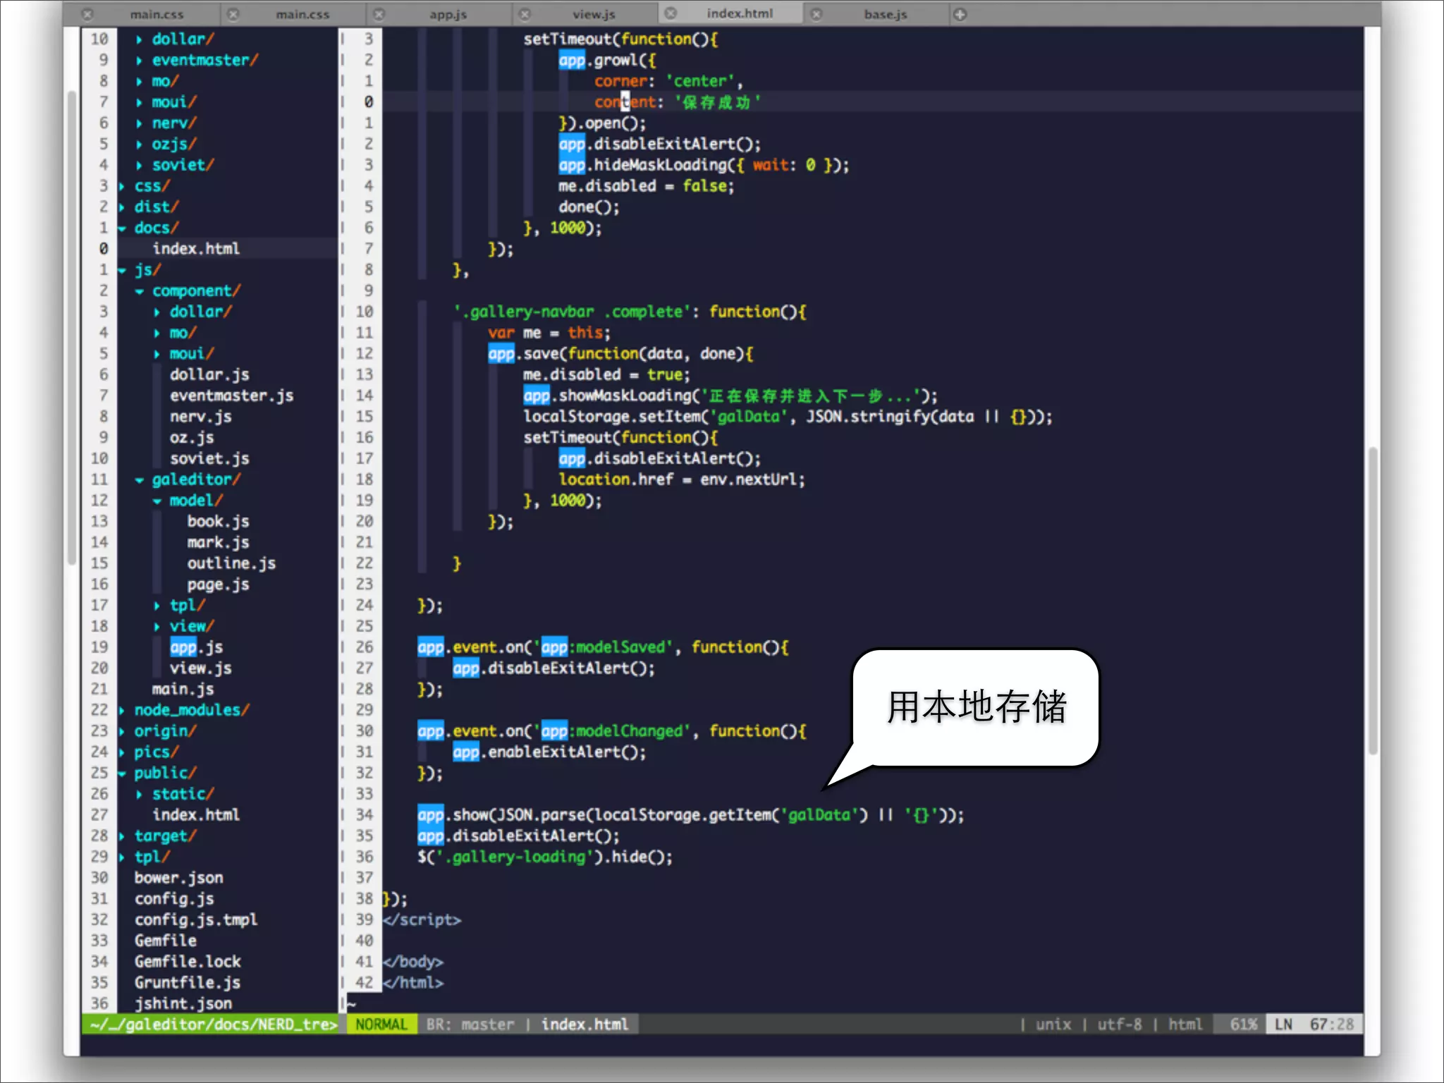Expand the nerv/ folder
Viewport: 1444px width, 1083px height.
point(139,123)
